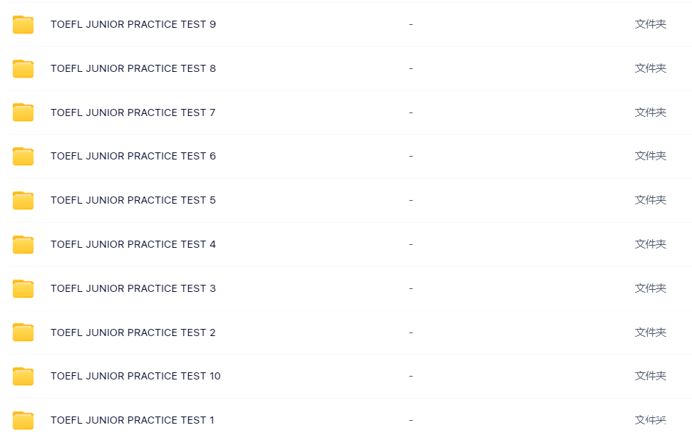The image size is (692, 435).
Task: Select folder icon for PRACTICE TEST 2
Action: point(23,332)
